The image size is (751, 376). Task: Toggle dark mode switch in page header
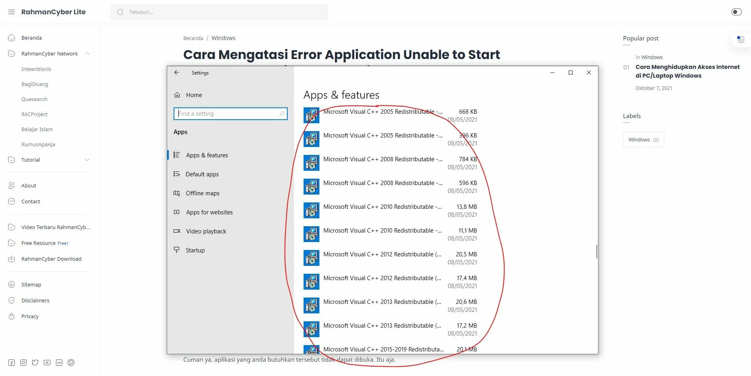[x=736, y=12]
